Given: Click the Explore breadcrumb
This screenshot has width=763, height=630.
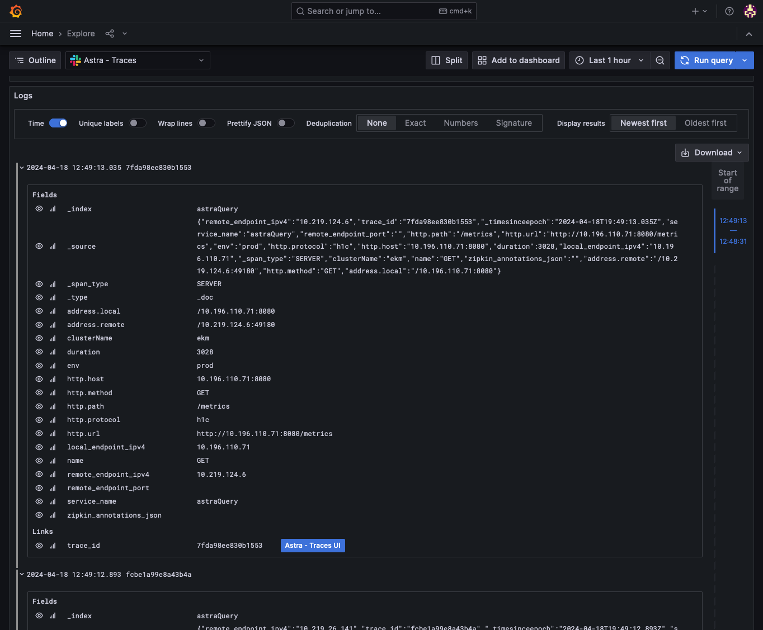Looking at the screenshot, I should (x=81, y=34).
